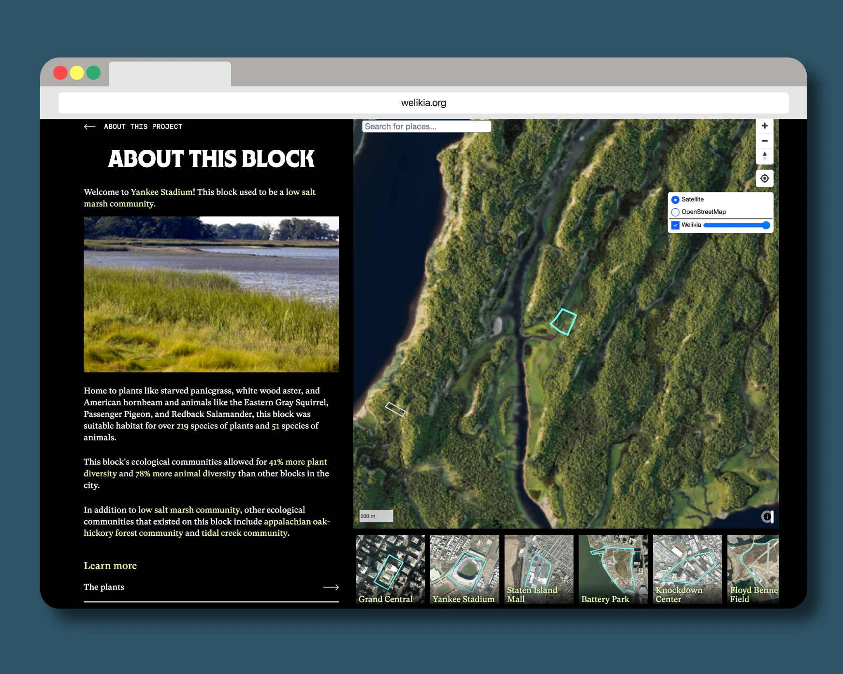Select the OpenStreetMap radio button
Image resolution: width=843 pixels, height=674 pixels.
[675, 212]
